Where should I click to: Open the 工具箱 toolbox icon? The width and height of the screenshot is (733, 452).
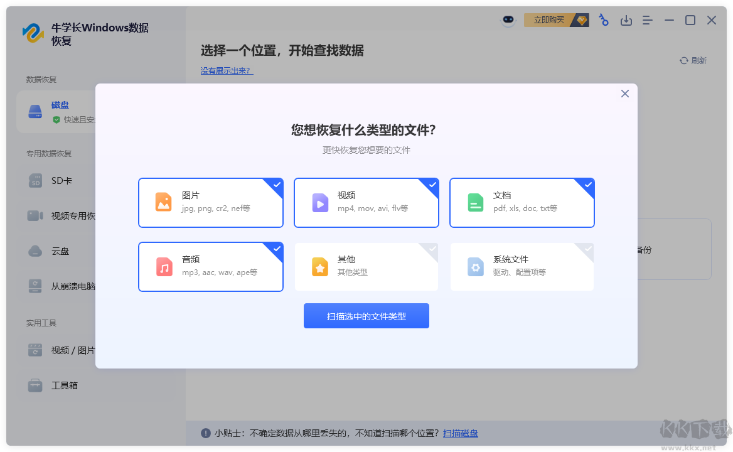point(36,385)
